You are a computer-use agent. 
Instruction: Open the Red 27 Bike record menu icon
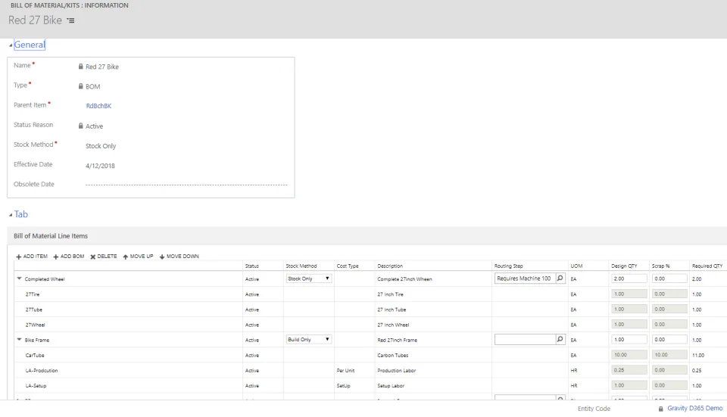tap(70, 20)
